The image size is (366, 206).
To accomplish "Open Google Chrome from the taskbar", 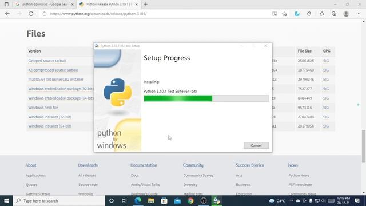I will (x=190, y=201).
